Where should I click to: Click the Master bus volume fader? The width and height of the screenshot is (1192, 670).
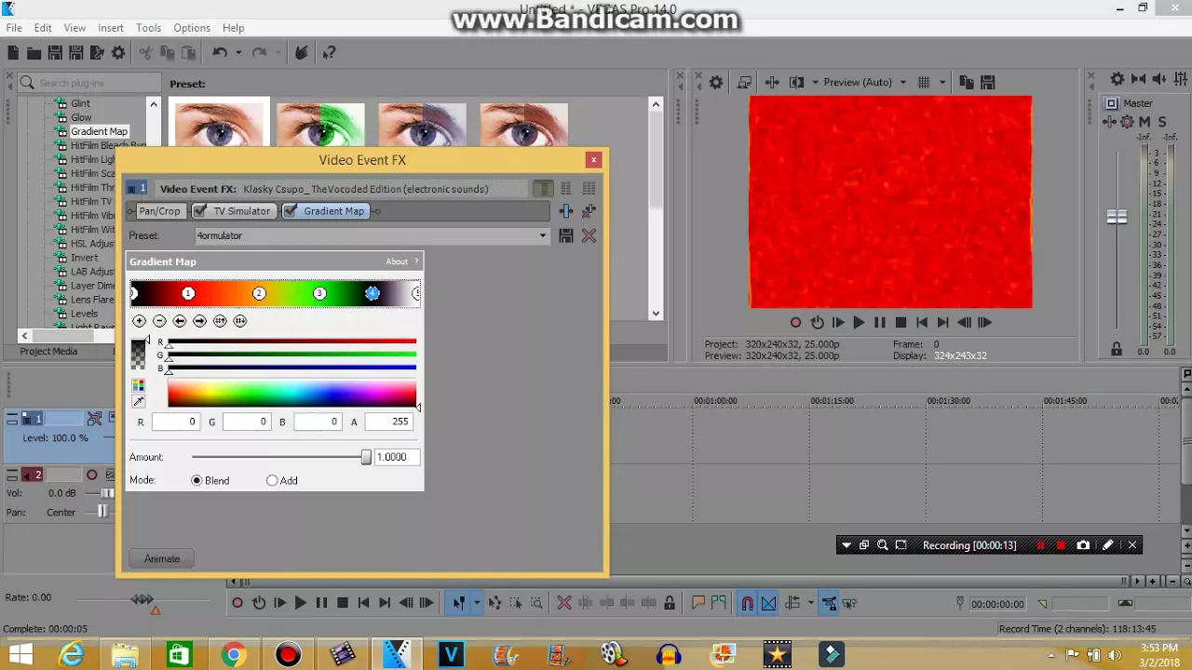click(1117, 217)
